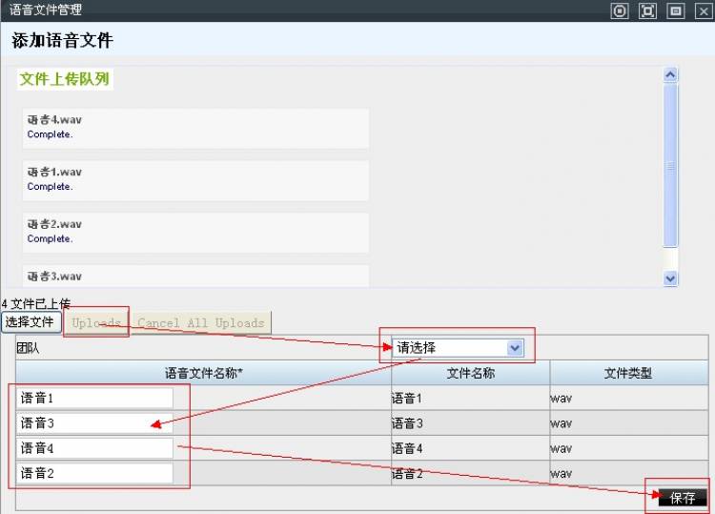The height and width of the screenshot is (514, 715).
Task: Click the restore window icon in title bar
Action: point(675,10)
